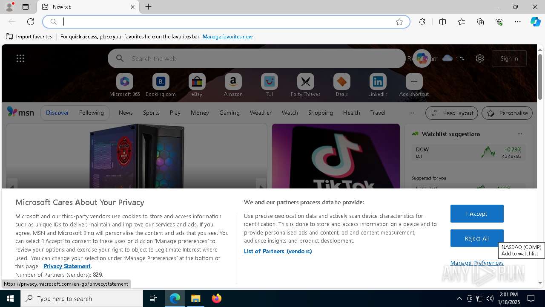Open the Play menu item
Image resolution: width=545 pixels, height=307 pixels.
[175, 113]
